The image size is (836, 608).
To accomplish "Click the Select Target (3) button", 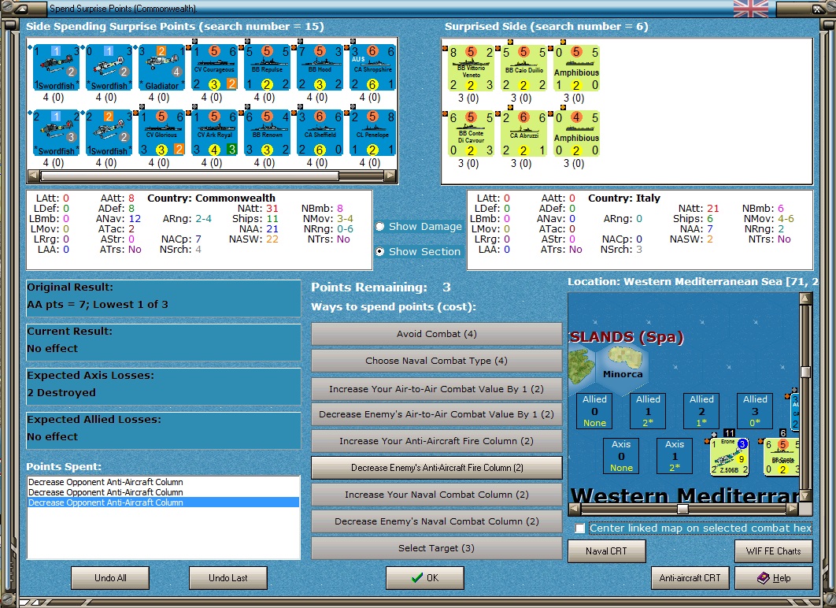I will click(x=437, y=547).
